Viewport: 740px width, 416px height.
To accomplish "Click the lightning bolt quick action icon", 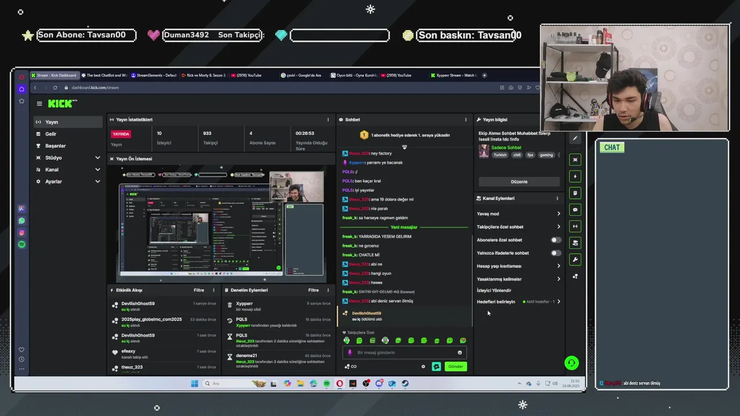I will pyautogui.click(x=575, y=176).
